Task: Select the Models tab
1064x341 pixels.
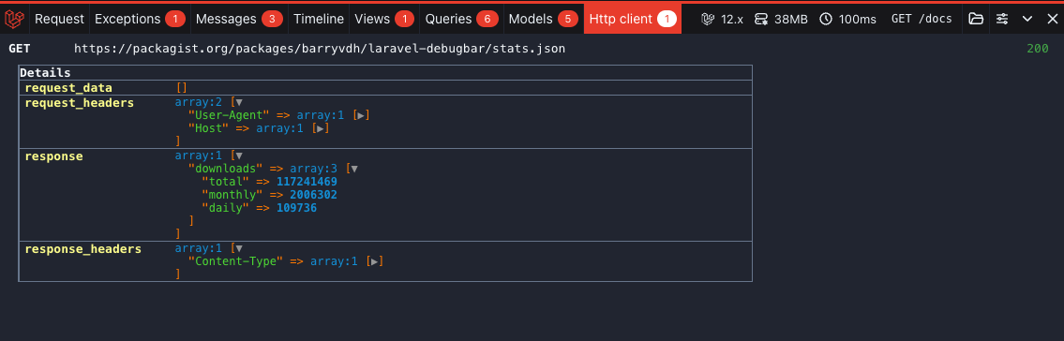Action: (x=543, y=19)
